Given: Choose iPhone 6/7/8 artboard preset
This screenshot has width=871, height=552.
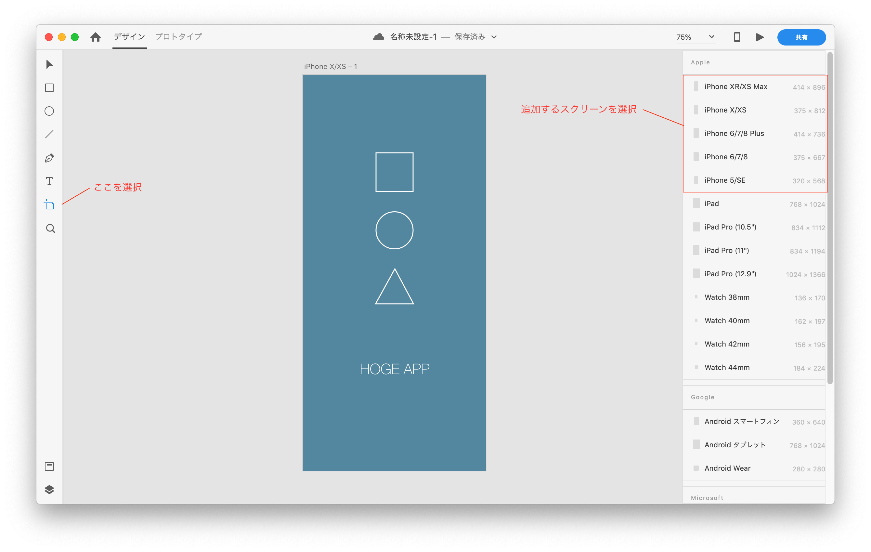Looking at the screenshot, I should [754, 157].
